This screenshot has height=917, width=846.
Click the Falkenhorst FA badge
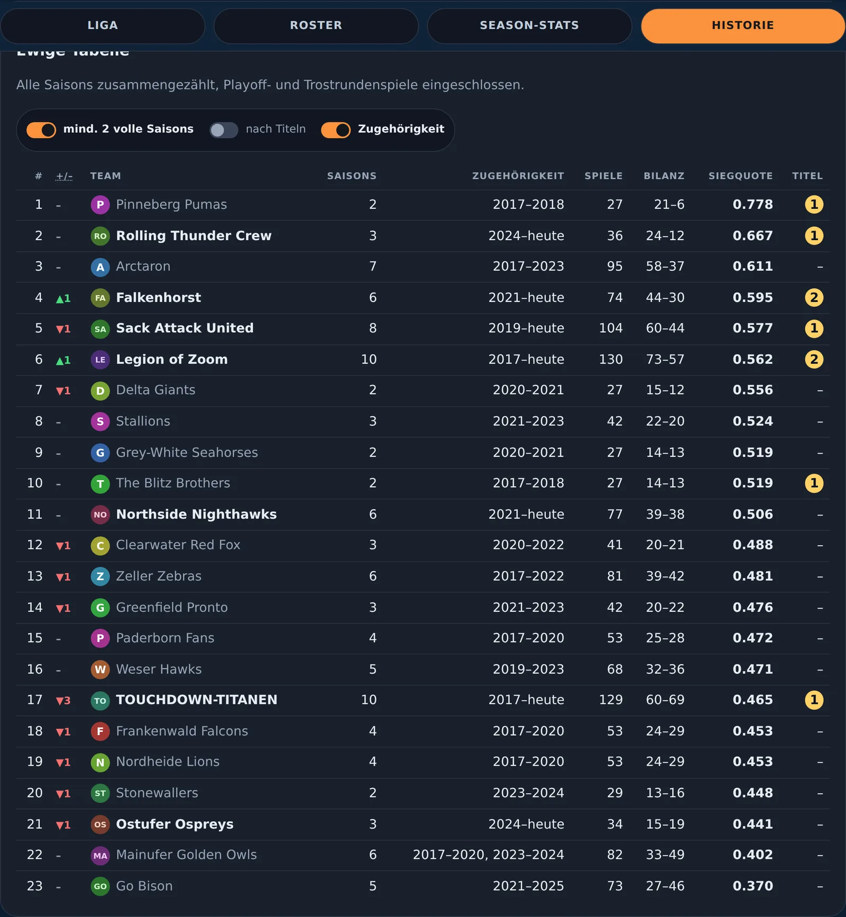point(100,298)
